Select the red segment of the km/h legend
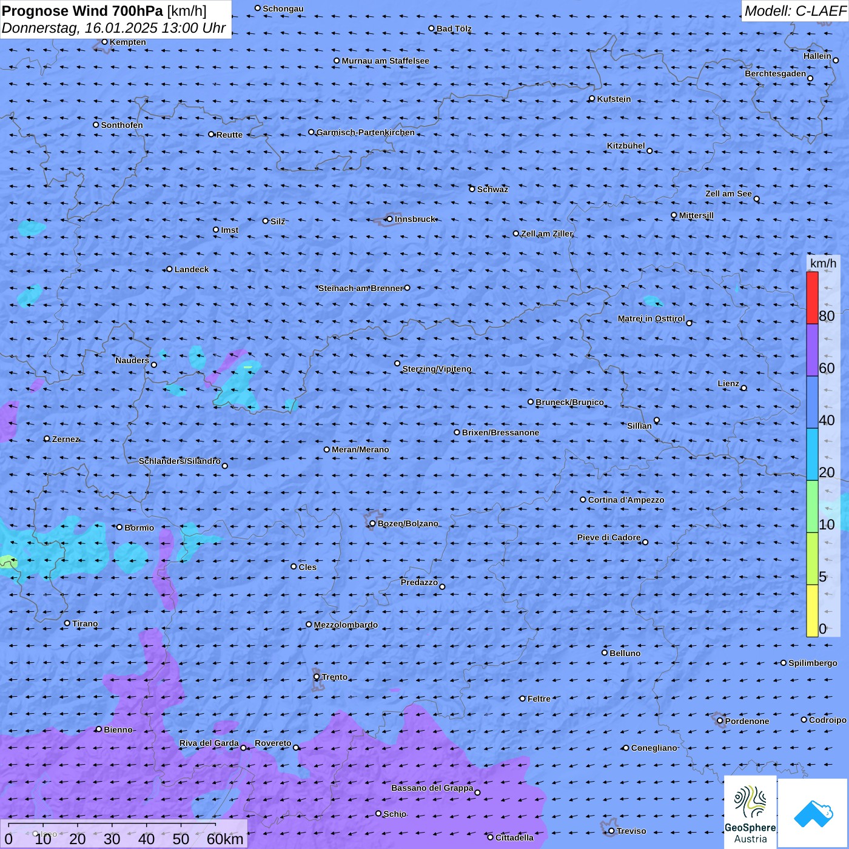 [x=812, y=298]
